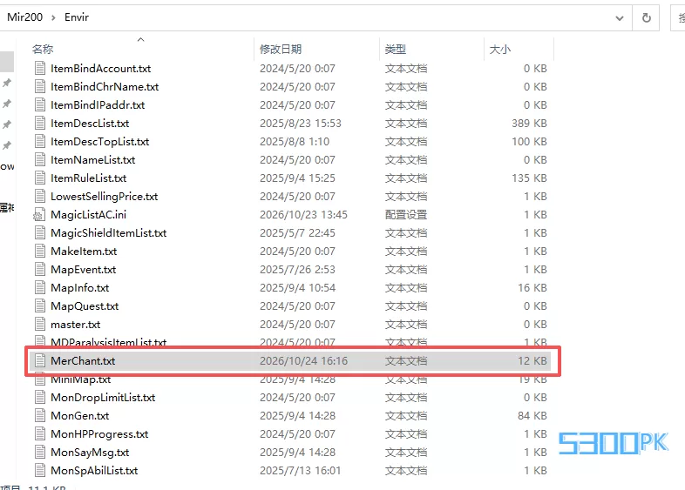685x490 pixels.
Task: Expand the chevron between Mir200 and Envir
Action: point(53,17)
